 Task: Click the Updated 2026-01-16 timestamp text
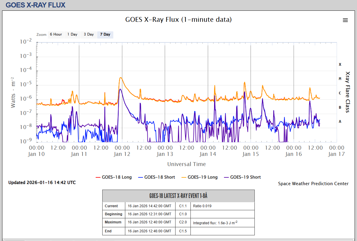42,182
